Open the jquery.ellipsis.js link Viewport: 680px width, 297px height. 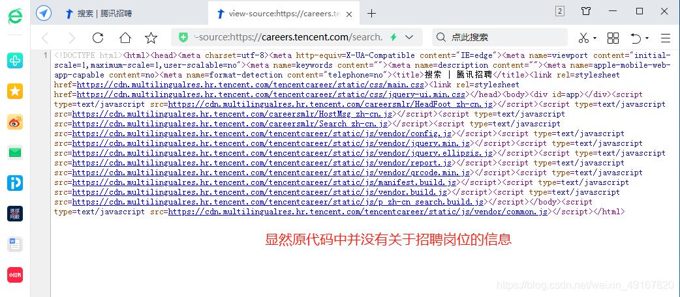click(283, 153)
